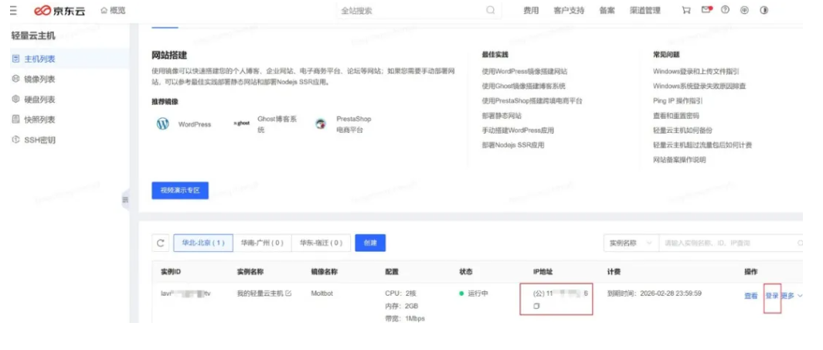Click the 视频演示专区 button
Viewport: 823px width, 350px height.
180,191
